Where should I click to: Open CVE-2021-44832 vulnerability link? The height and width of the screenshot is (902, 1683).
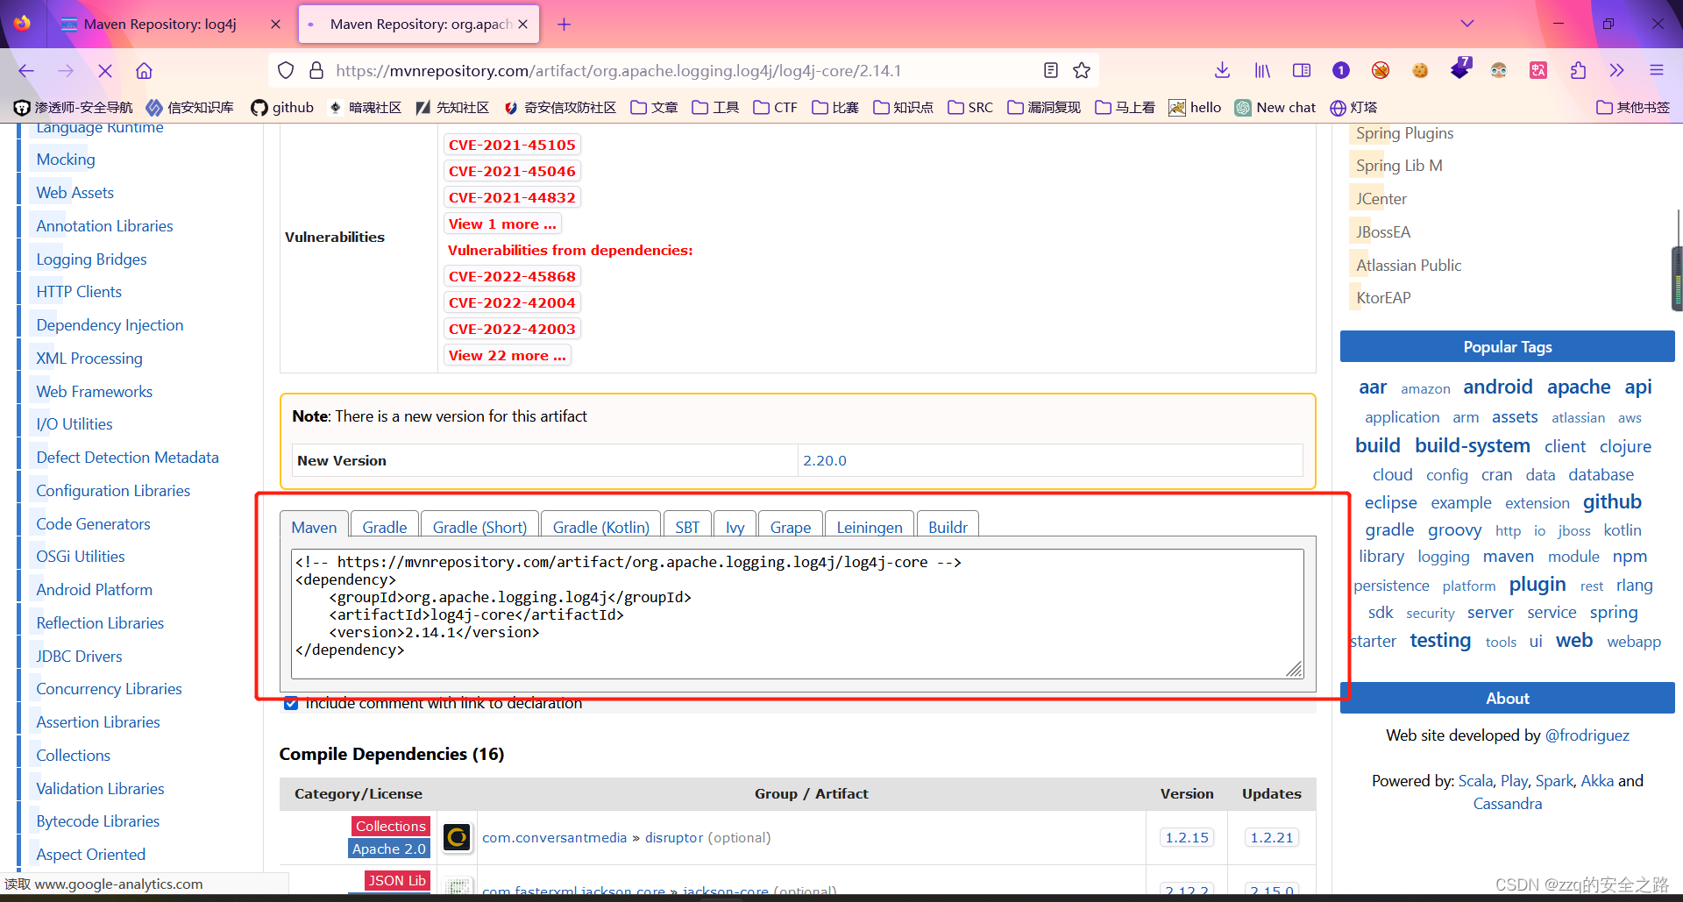512,197
